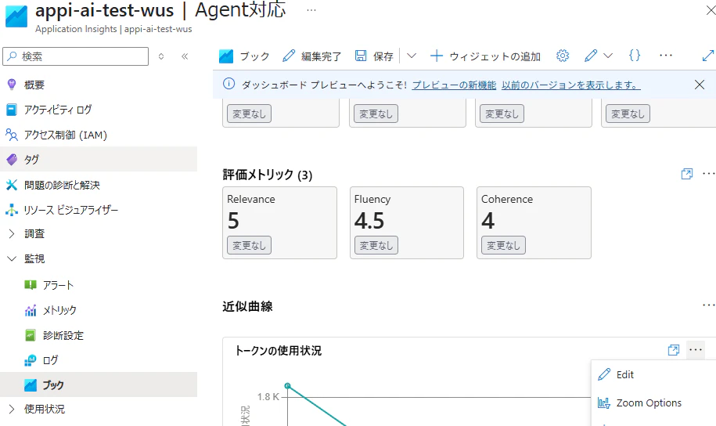716x426 pixels.
Task: Select ブック in the sidebar
Action: (99, 384)
